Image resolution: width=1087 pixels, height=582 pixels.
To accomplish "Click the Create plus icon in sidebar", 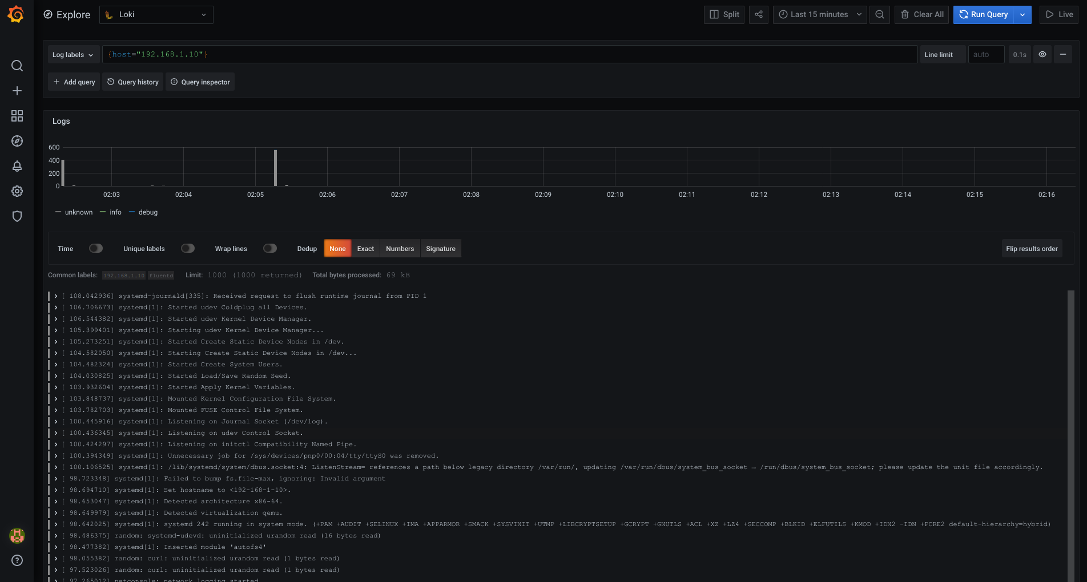I will tap(17, 91).
